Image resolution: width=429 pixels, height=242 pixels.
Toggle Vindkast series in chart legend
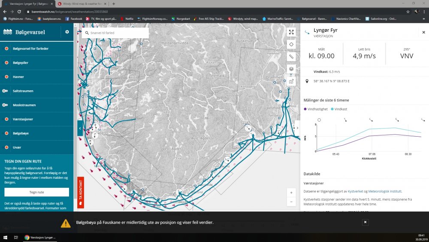coord(339,109)
